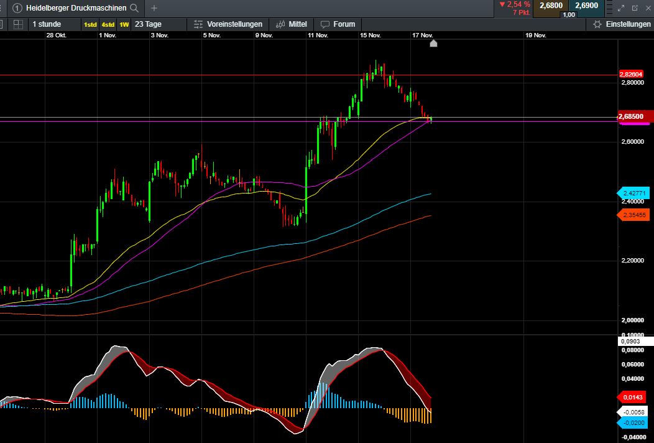654x443 pixels.
Task: Click the sell price 2,6800 button
Action: click(x=551, y=6)
